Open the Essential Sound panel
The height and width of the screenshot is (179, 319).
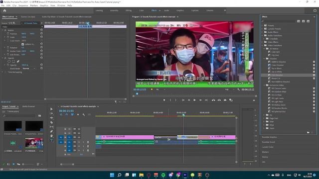269,142
